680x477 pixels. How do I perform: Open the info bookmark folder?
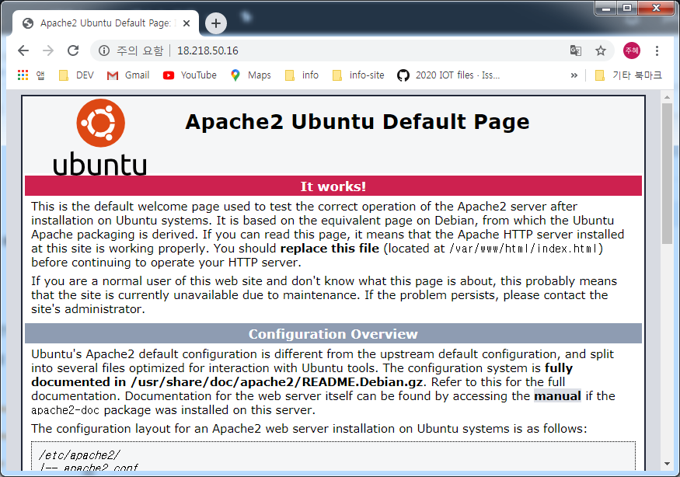[x=302, y=75]
